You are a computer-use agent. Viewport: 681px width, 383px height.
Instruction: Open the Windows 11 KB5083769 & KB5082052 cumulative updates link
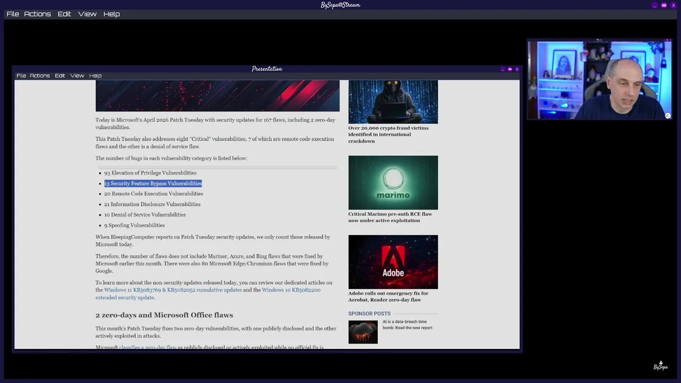click(173, 290)
